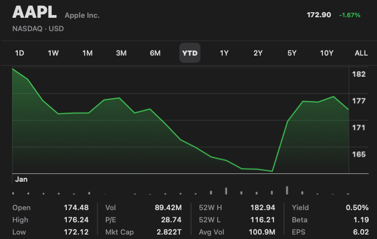Click the AAPL ticker symbol heading
The height and width of the screenshot is (239, 377).
(x=35, y=12)
